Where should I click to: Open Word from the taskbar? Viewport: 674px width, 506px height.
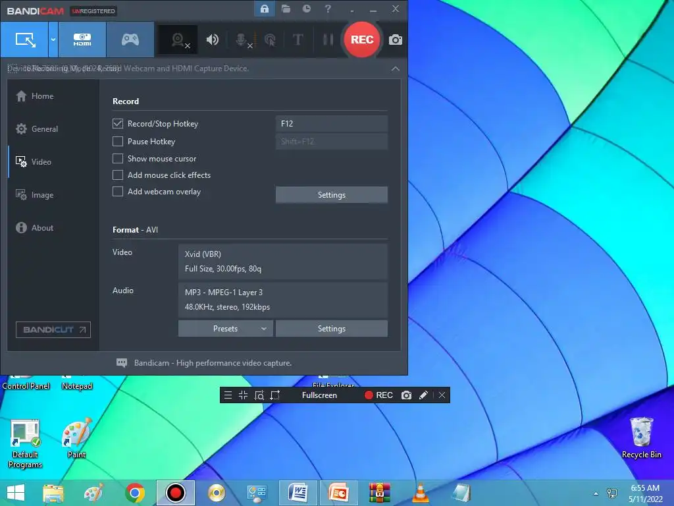(298, 493)
